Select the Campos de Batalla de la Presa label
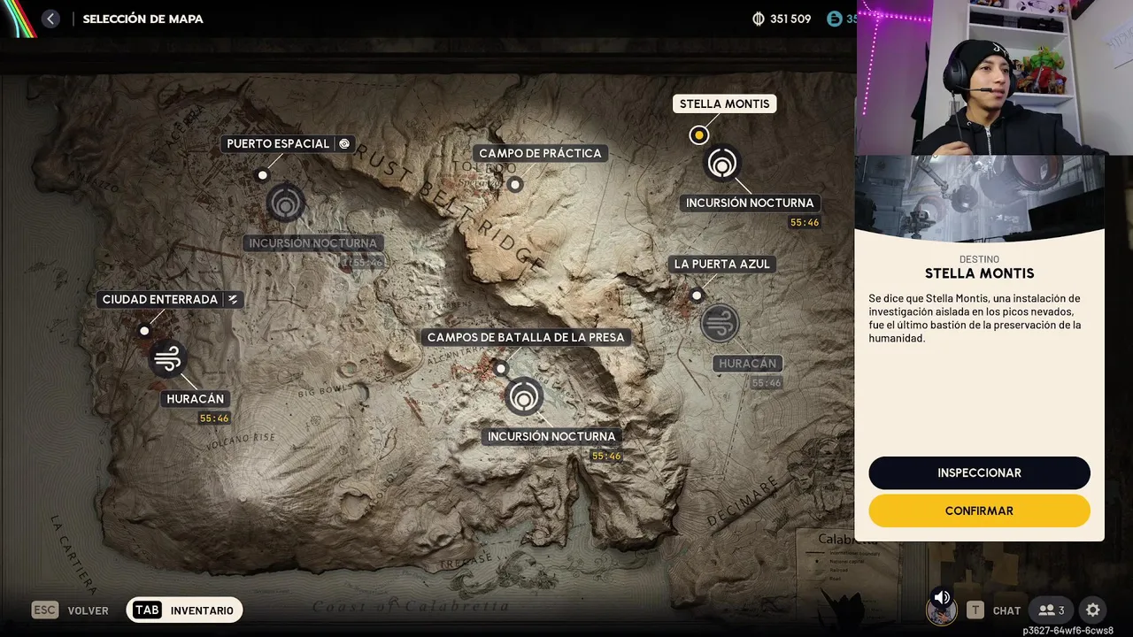Image resolution: width=1133 pixels, height=637 pixels. coord(526,337)
